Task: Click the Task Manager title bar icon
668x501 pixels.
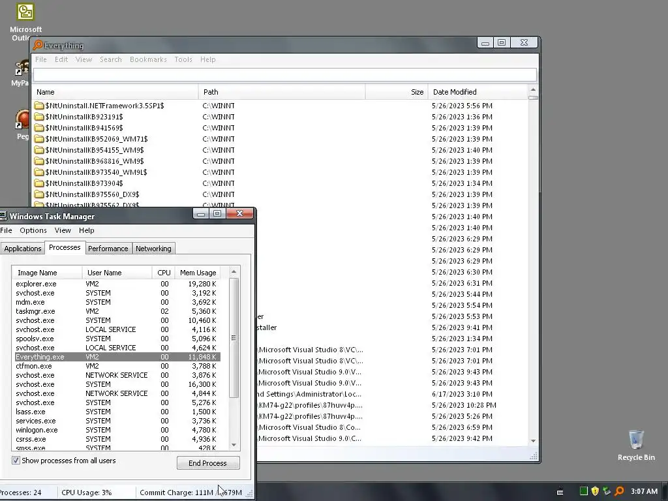Action: click(3, 216)
